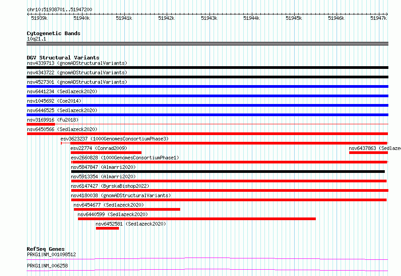Click the 51942k ruler position

pos(167,18)
